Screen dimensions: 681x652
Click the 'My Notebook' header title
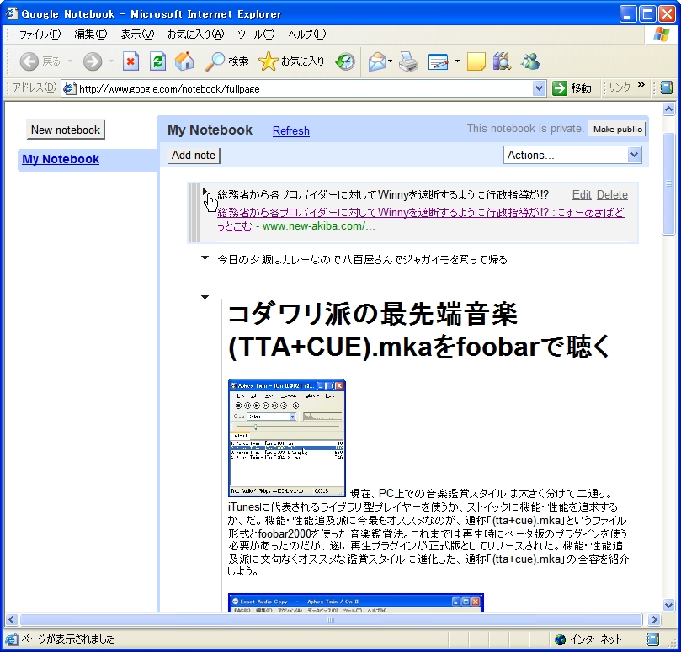pos(210,130)
